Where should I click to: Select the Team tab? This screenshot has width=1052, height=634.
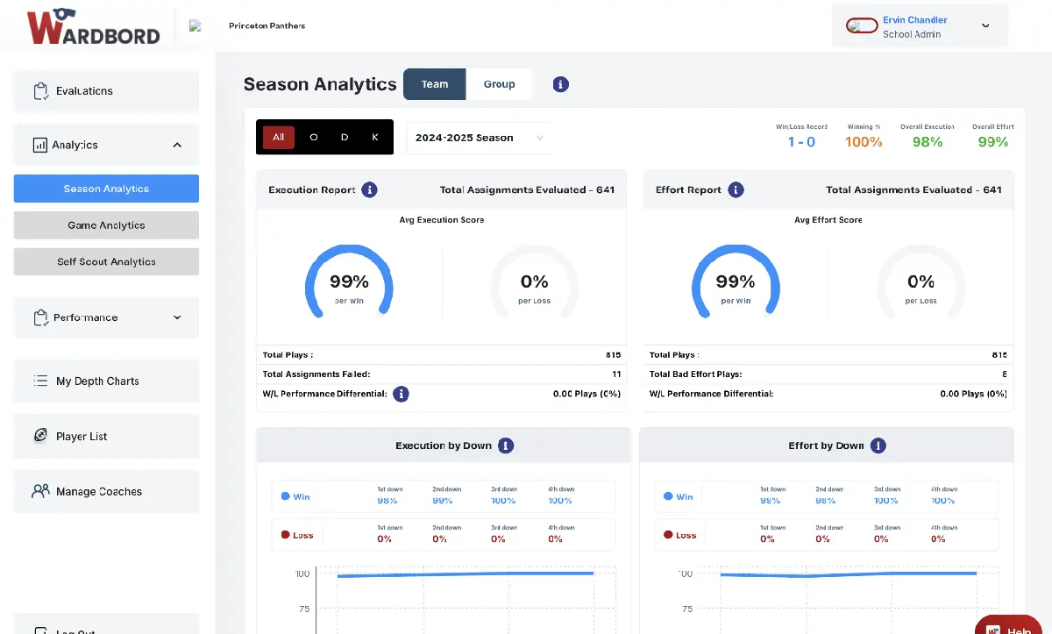click(x=434, y=83)
